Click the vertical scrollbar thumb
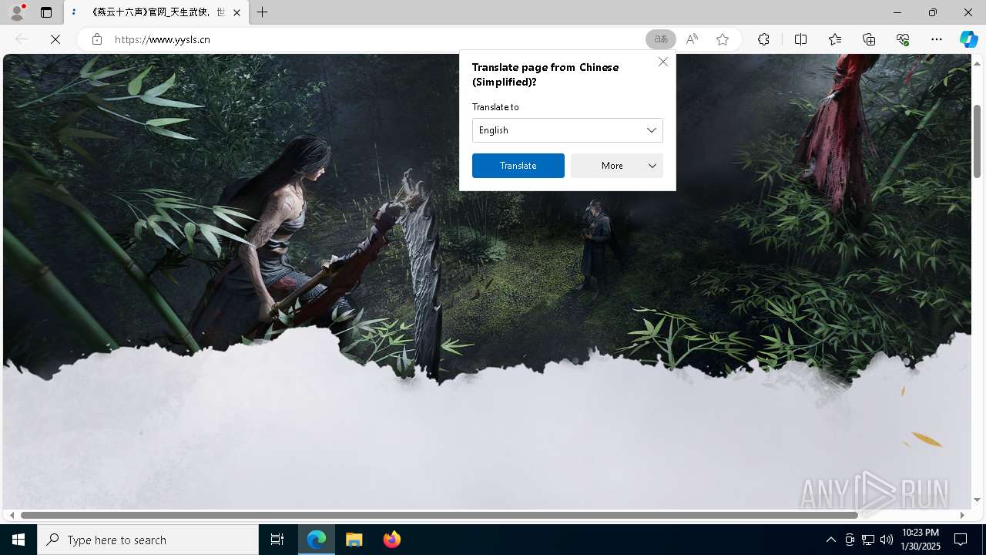 tap(977, 142)
